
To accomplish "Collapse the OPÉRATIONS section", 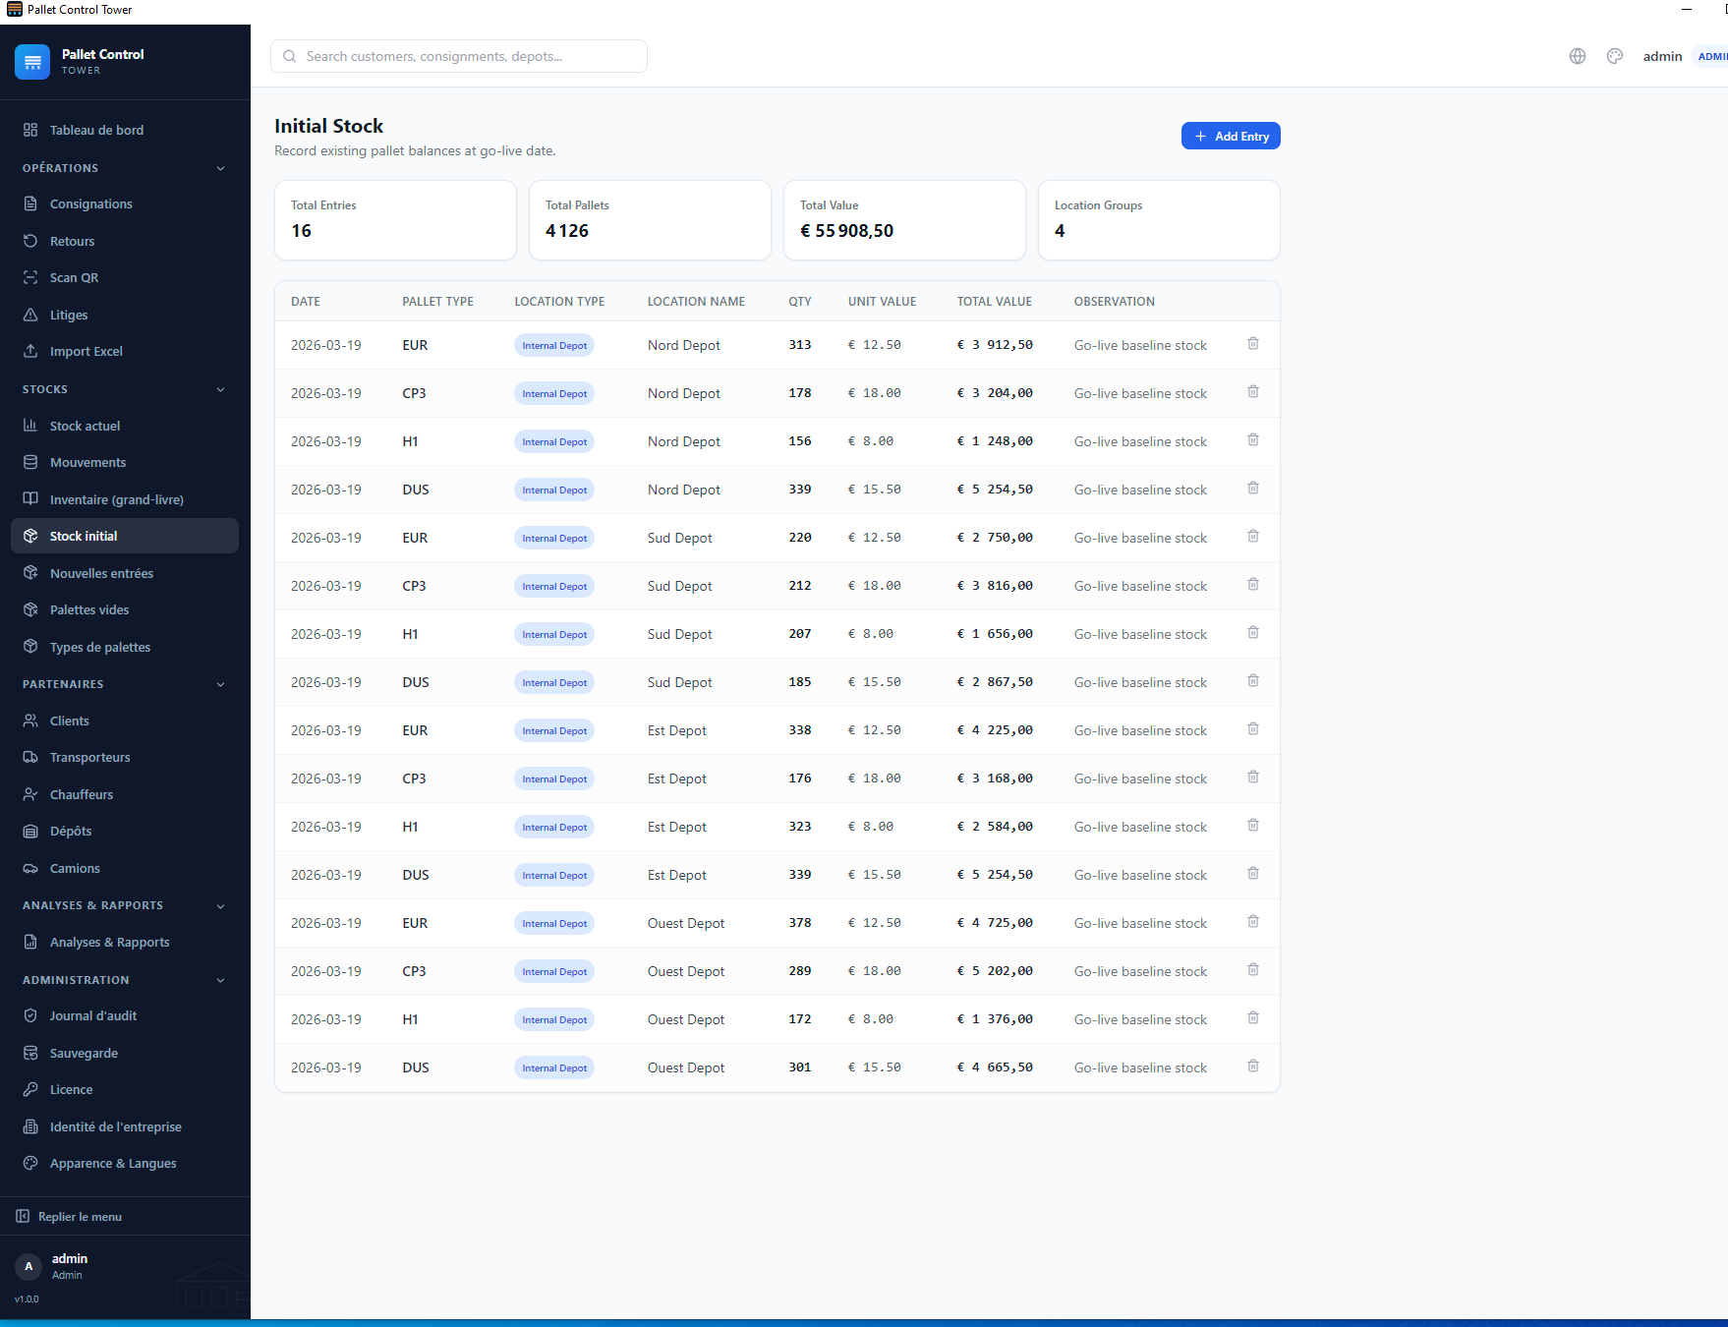I will pos(125,168).
